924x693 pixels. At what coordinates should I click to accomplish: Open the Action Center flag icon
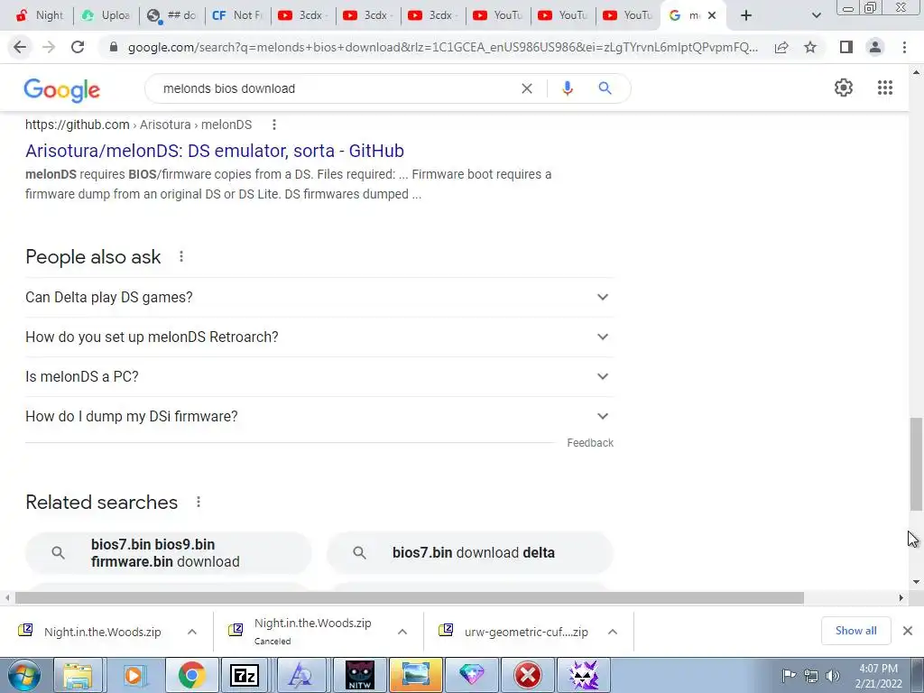[x=789, y=675]
